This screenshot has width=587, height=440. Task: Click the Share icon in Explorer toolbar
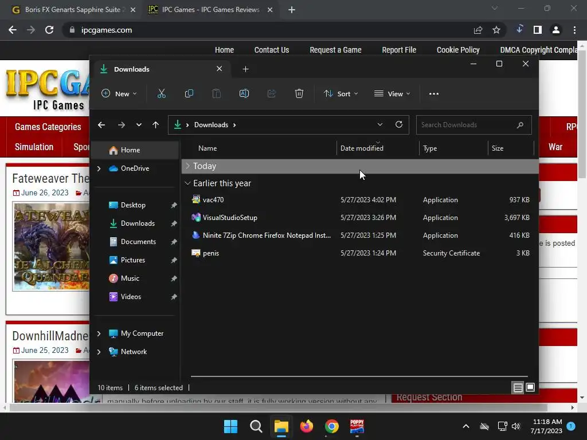coord(271,93)
